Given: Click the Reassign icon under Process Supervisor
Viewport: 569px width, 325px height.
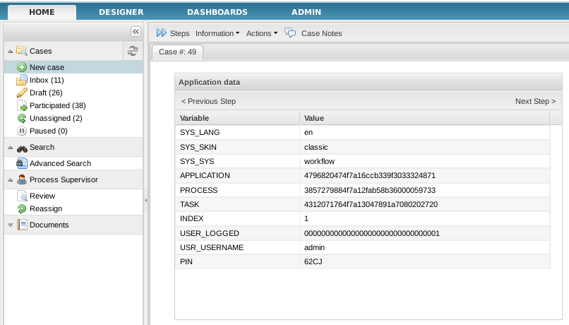Looking at the screenshot, I should click(22, 208).
